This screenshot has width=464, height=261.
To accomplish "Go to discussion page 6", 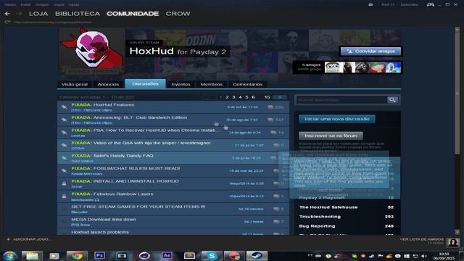I will coord(253,97).
